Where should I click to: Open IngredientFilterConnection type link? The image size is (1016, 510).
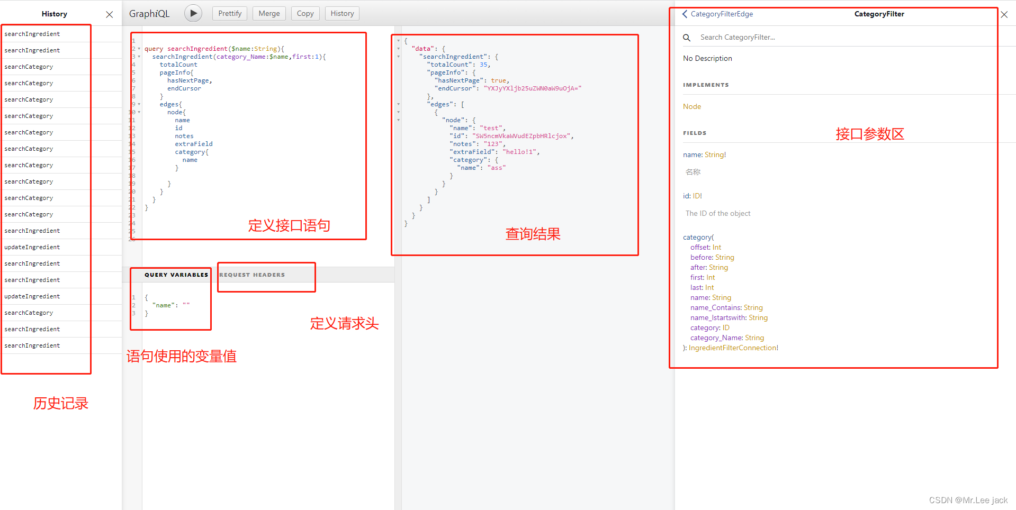click(733, 348)
